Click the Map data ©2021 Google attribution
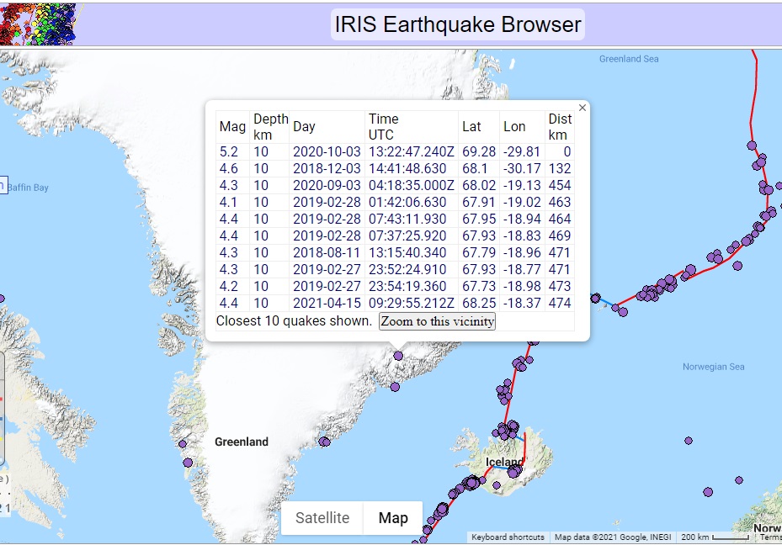 click(613, 537)
